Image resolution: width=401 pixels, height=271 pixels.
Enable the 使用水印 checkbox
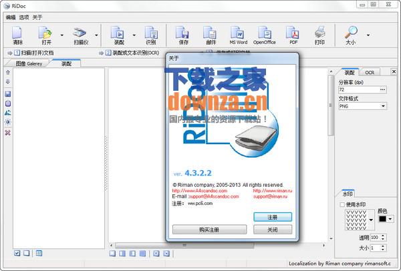342,205
